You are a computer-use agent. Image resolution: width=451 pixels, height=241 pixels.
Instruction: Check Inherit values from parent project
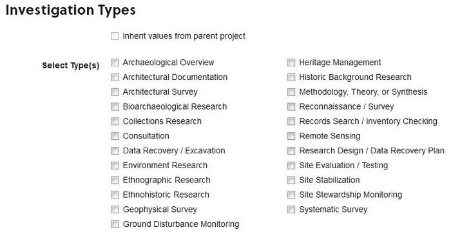click(x=115, y=36)
